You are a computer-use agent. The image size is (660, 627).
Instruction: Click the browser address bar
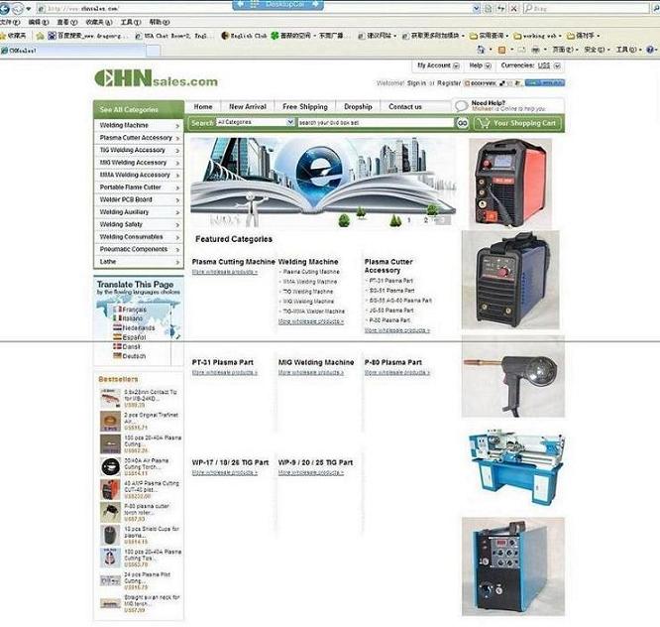(x=255, y=8)
